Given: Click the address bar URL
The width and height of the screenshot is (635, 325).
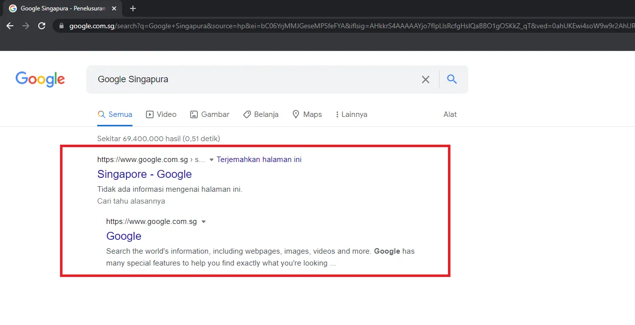Looking at the screenshot, I should click(351, 26).
